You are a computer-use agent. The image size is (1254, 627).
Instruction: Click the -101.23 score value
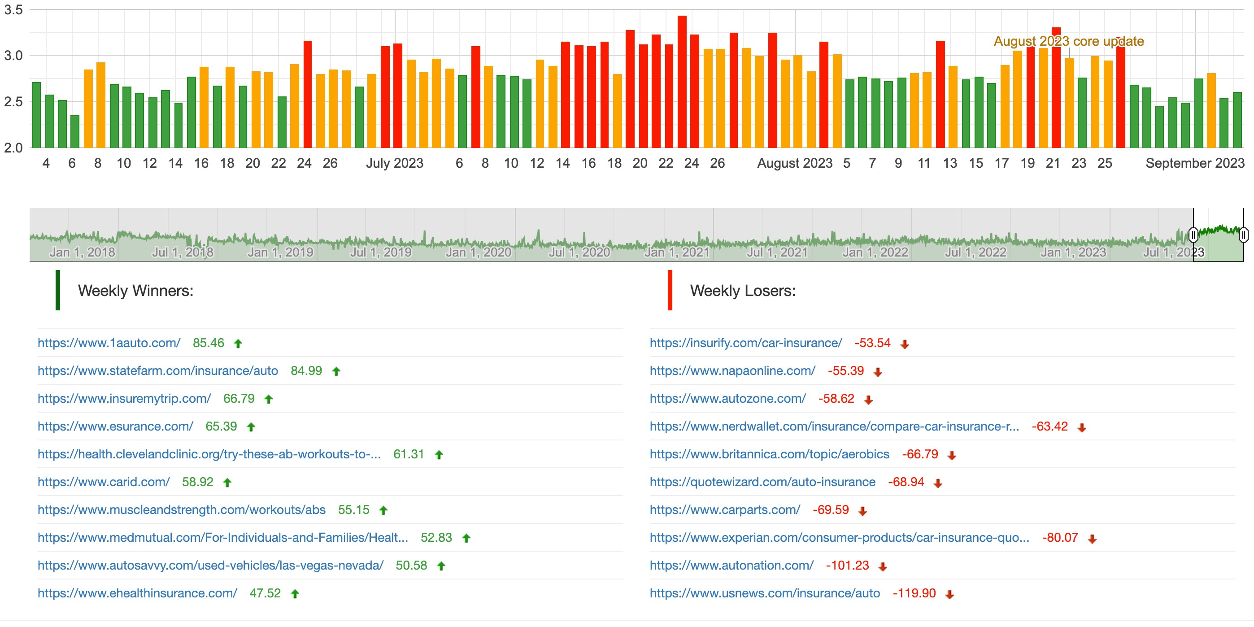click(848, 565)
